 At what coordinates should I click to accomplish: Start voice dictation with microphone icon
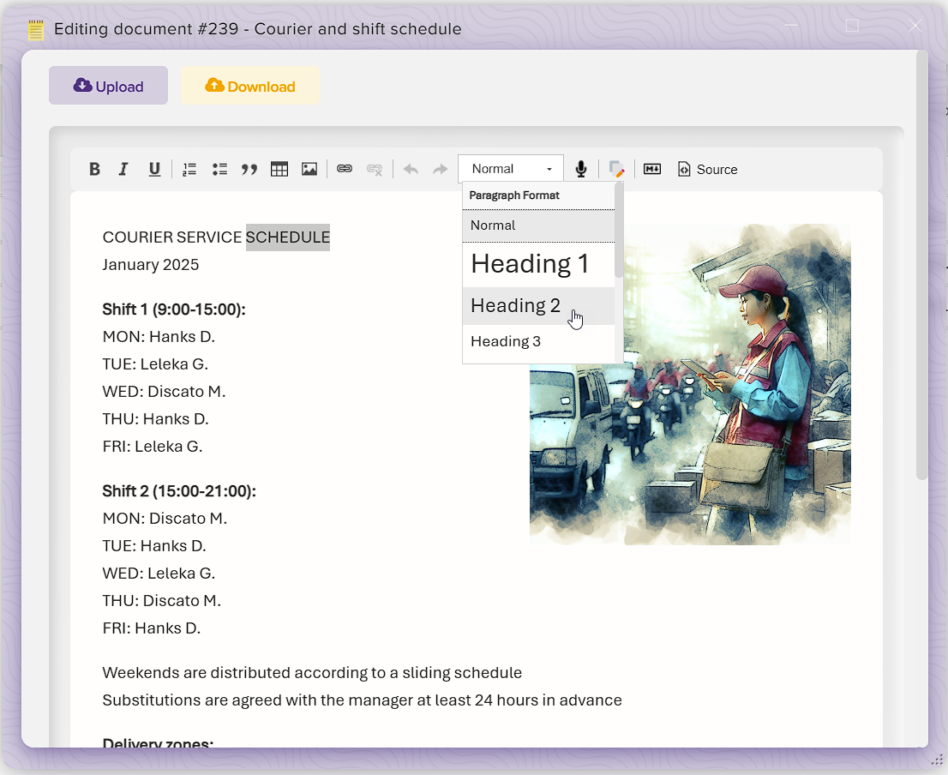tap(581, 169)
